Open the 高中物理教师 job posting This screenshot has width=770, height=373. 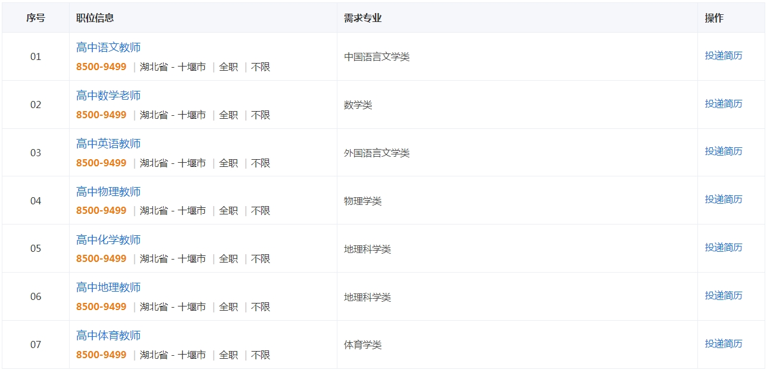pyautogui.click(x=108, y=192)
